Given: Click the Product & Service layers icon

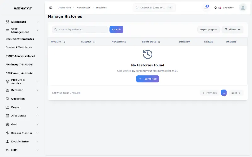Looking at the screenshot, I should (x=7, y=82).
